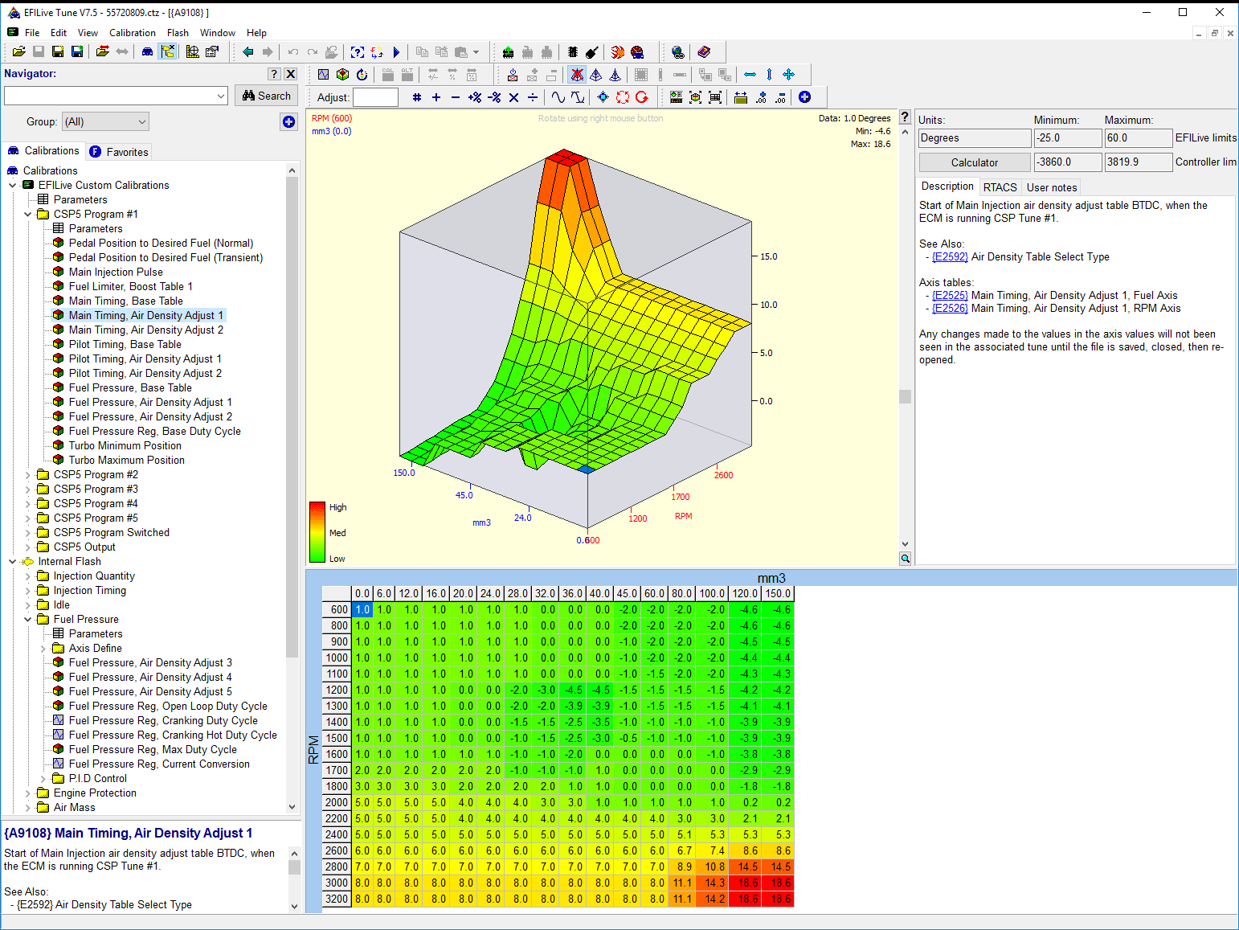Click the Navigator help question mark button

tap(274, 74)
